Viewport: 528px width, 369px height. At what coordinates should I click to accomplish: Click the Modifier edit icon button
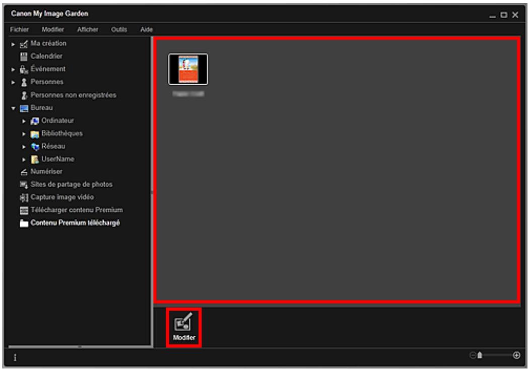(183, 327)
